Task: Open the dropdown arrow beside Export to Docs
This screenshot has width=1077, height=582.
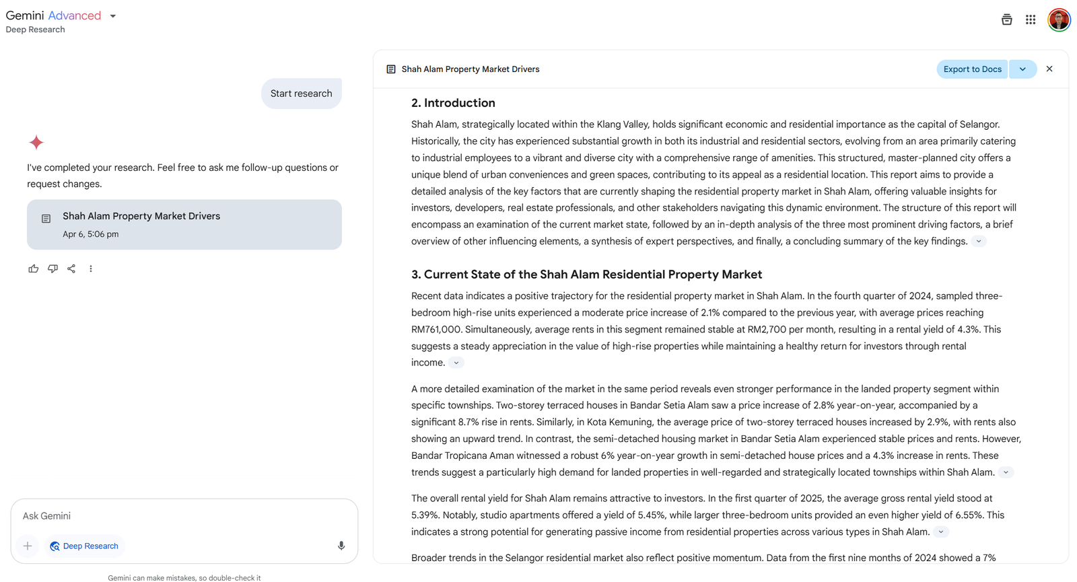Action: [1023, 69]
